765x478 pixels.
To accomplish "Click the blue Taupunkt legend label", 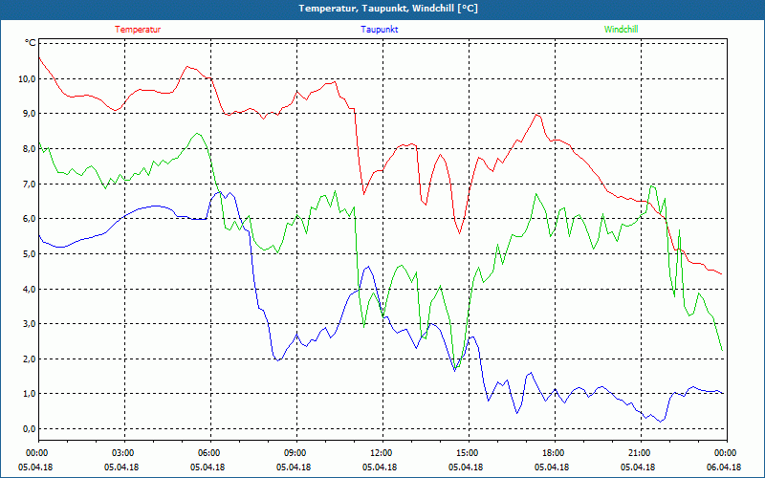I will click(379, 30).
